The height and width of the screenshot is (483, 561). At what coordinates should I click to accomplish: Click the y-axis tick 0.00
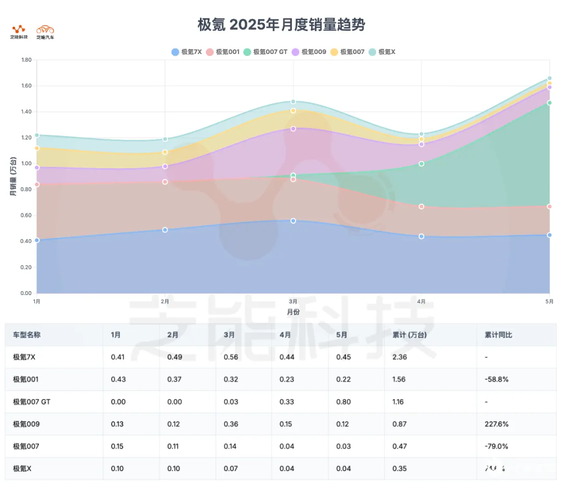click(26, 293)
